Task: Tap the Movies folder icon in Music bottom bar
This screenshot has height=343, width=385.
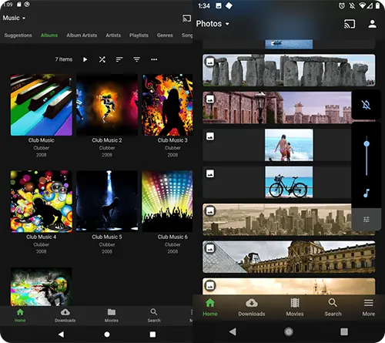Action: 112,312
